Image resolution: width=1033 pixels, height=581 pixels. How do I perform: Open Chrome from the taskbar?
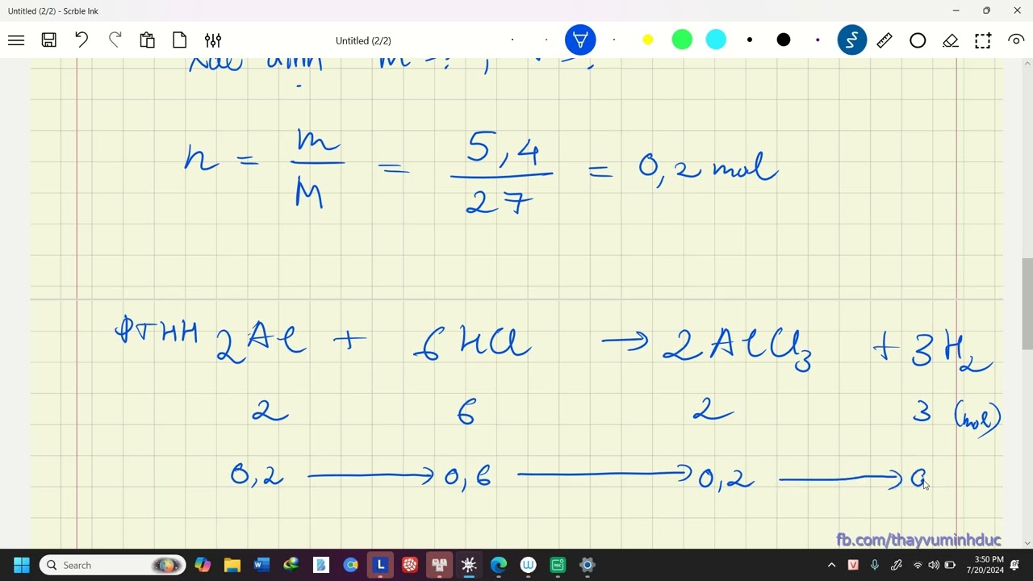(351, 565)
